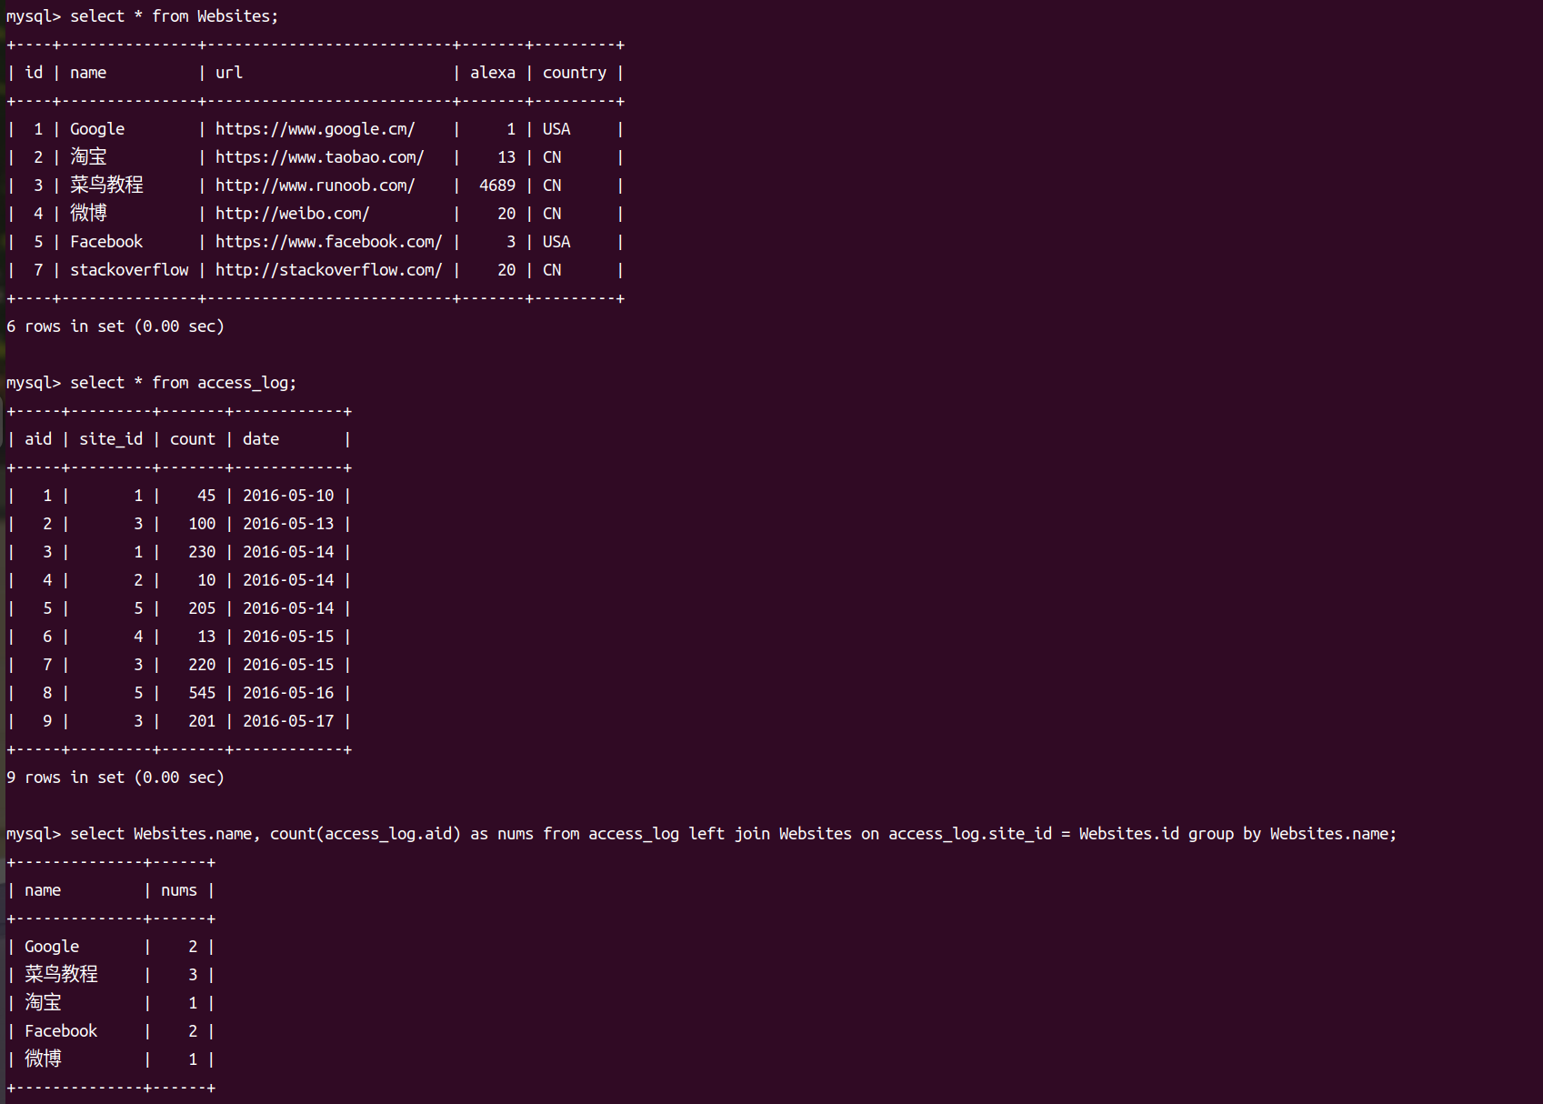This screenshot has height=1104, width=1543.
Task: Select '微博' in the join result table
Action: (43, 1059)
